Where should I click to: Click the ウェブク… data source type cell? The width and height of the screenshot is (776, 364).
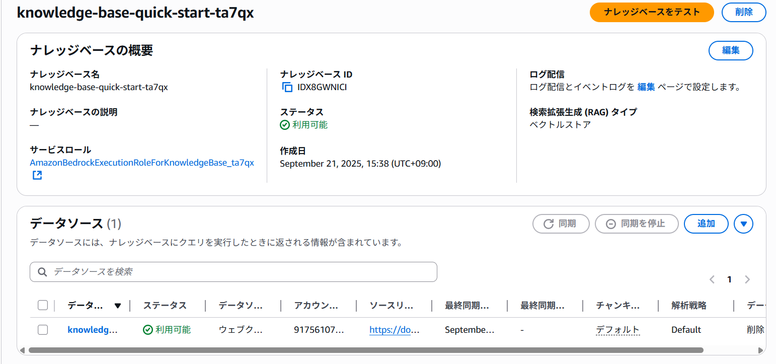pyautogui.click(x=241, y=330)
